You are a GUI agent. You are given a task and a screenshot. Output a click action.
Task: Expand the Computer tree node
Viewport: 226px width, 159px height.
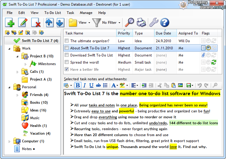9,141
